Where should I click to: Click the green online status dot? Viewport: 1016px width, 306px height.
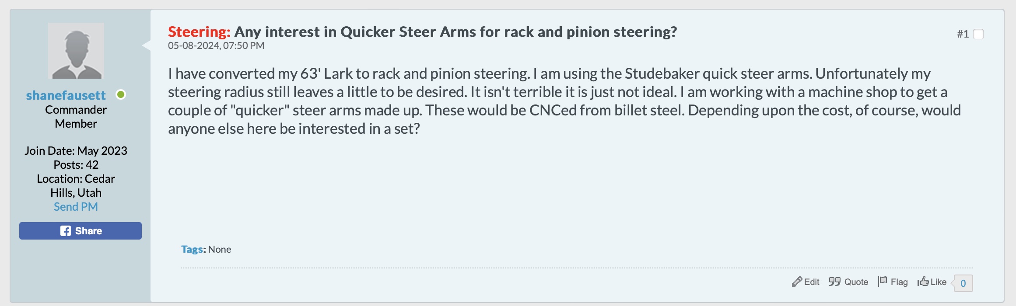pyautogui.click(x=121, y=94)
